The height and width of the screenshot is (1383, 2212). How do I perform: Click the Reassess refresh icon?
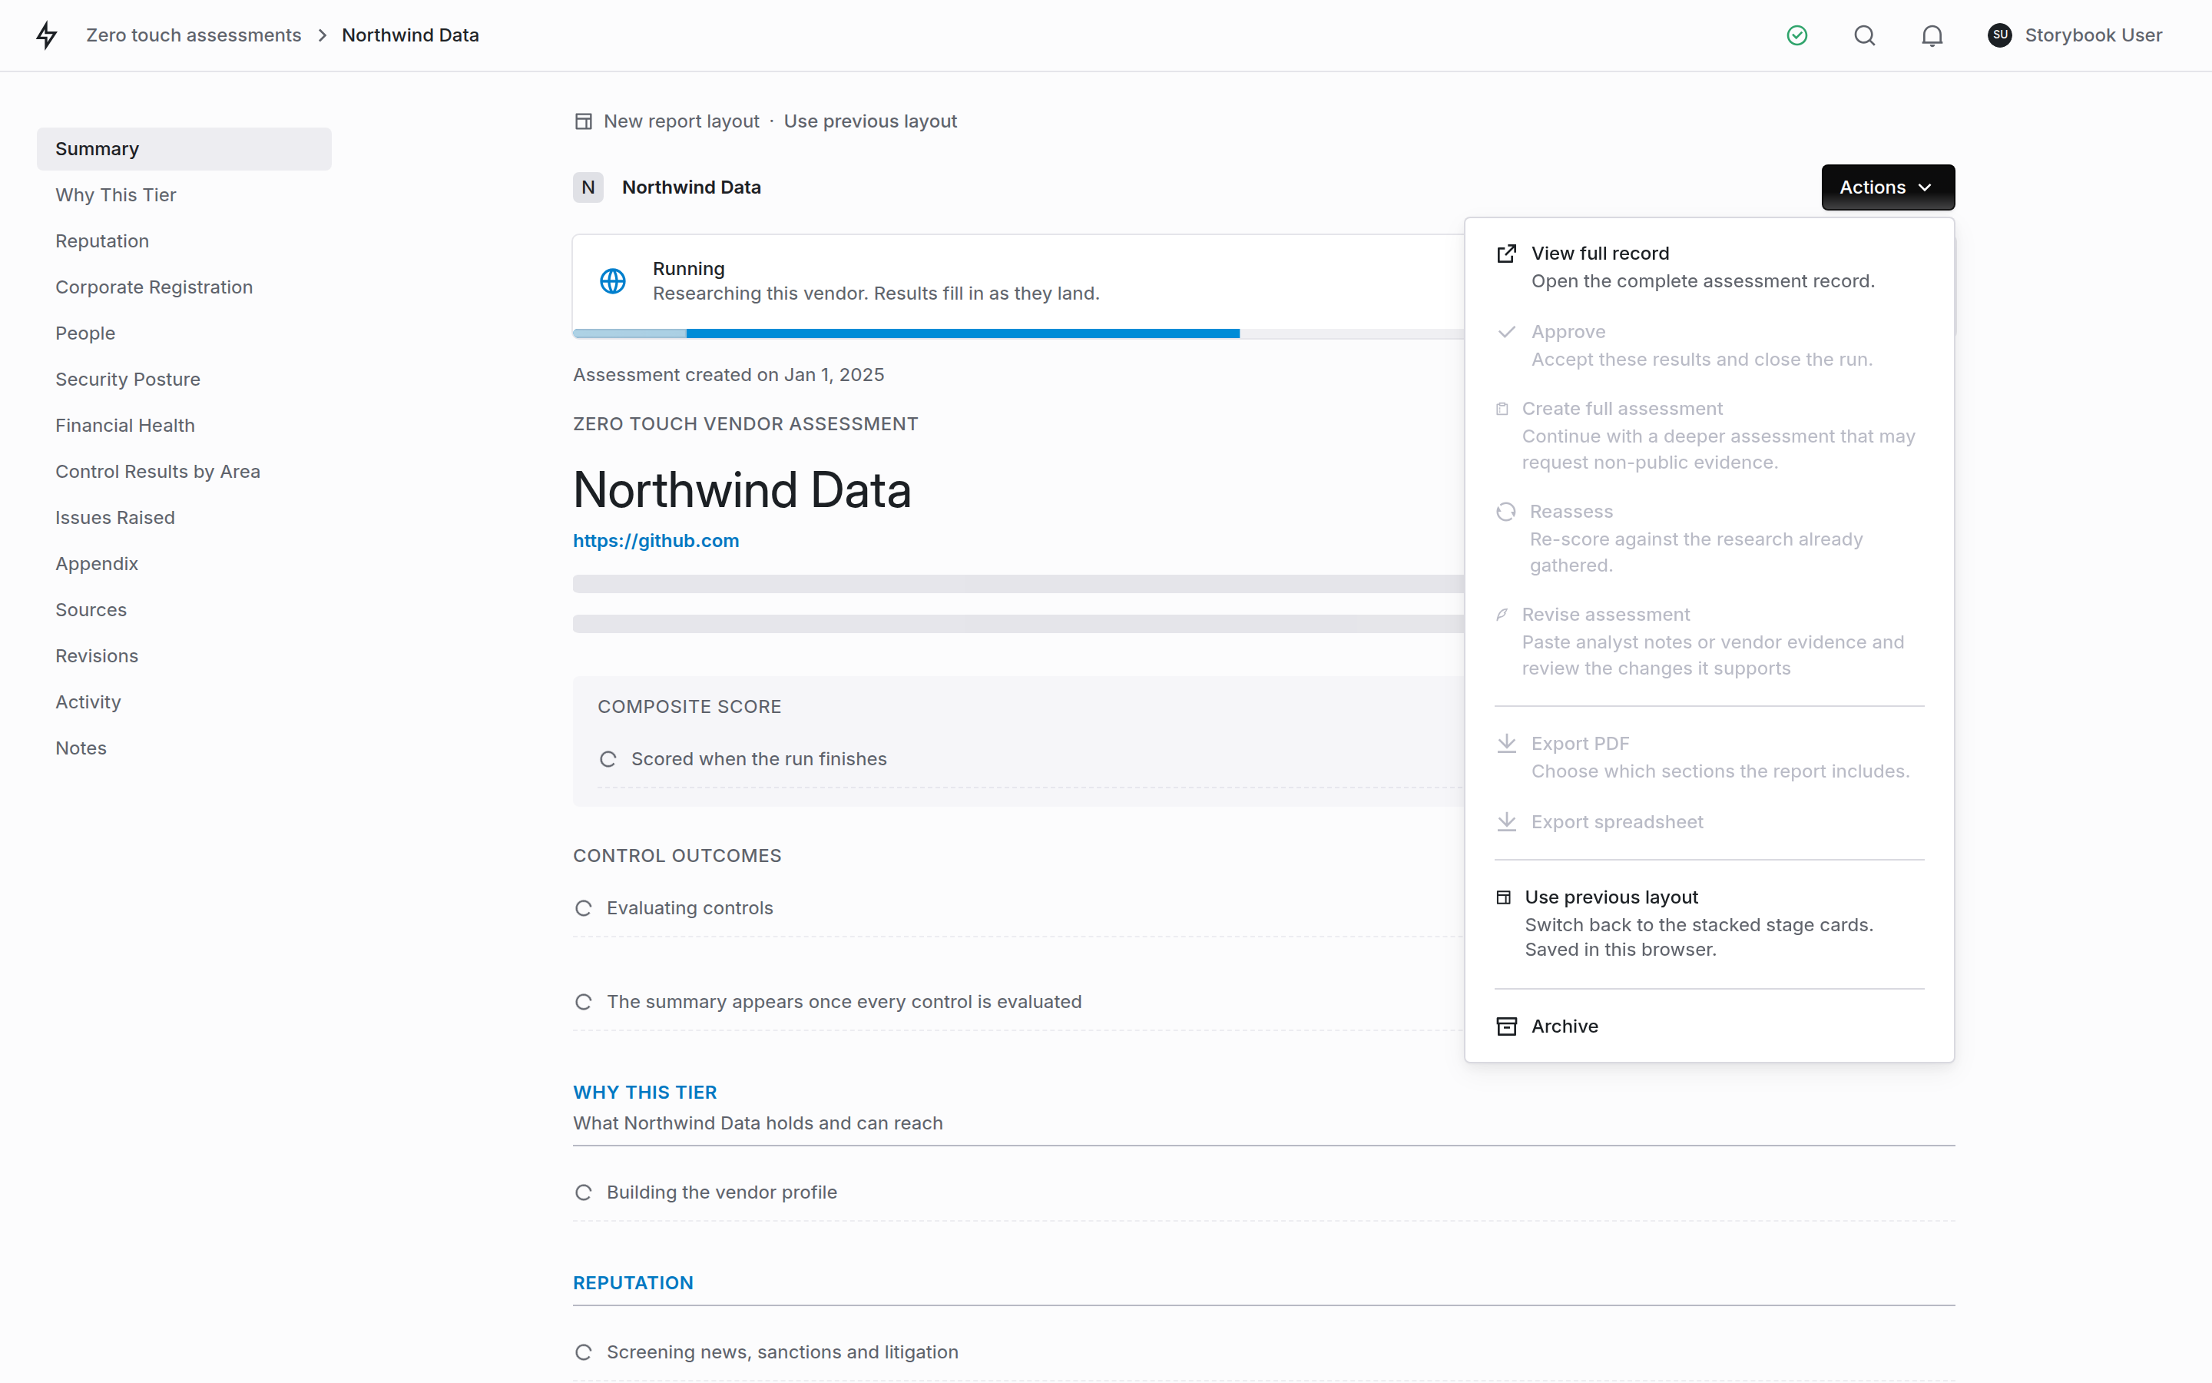point(1505,511)
